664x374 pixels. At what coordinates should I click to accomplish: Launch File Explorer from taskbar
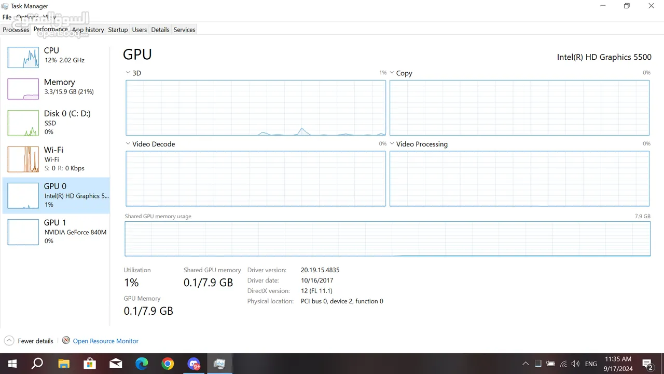point(63,364)
